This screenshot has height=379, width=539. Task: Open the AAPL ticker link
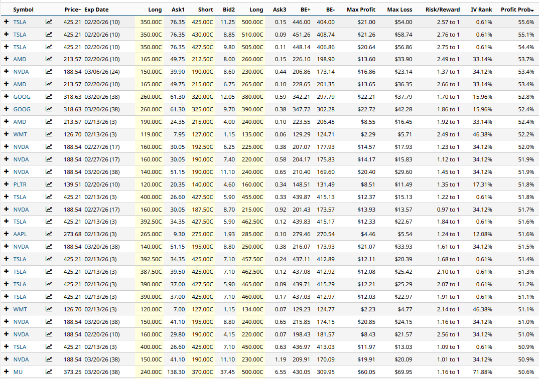[20, 234]
